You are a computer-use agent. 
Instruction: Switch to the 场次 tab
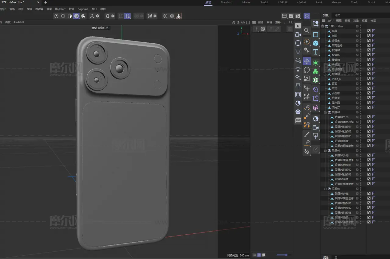pos(337,15)
